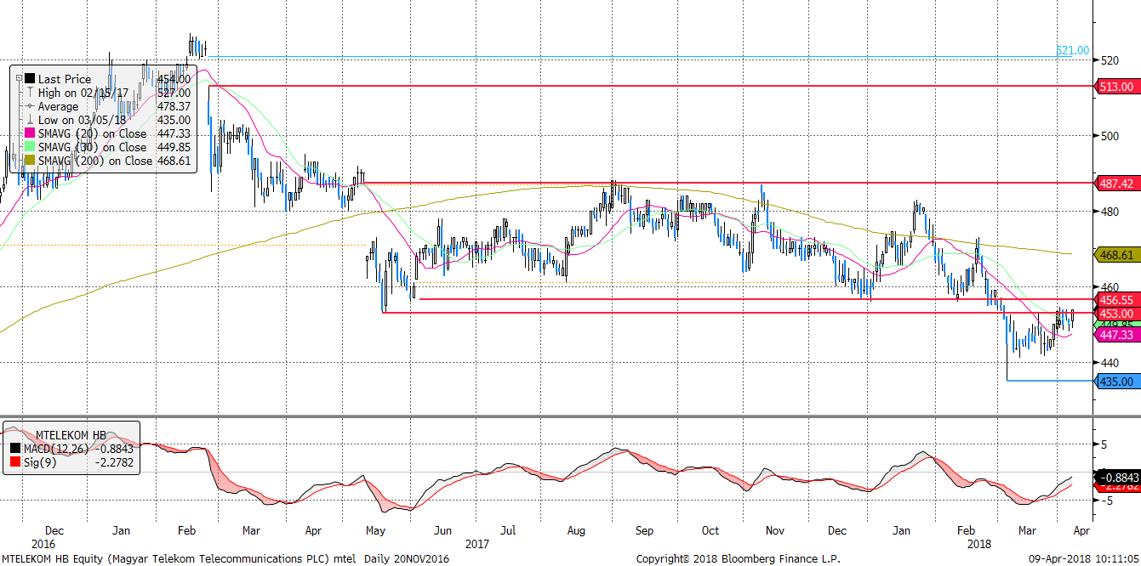Select the 447.33 pink SMA price tag

coord(1115,336)
